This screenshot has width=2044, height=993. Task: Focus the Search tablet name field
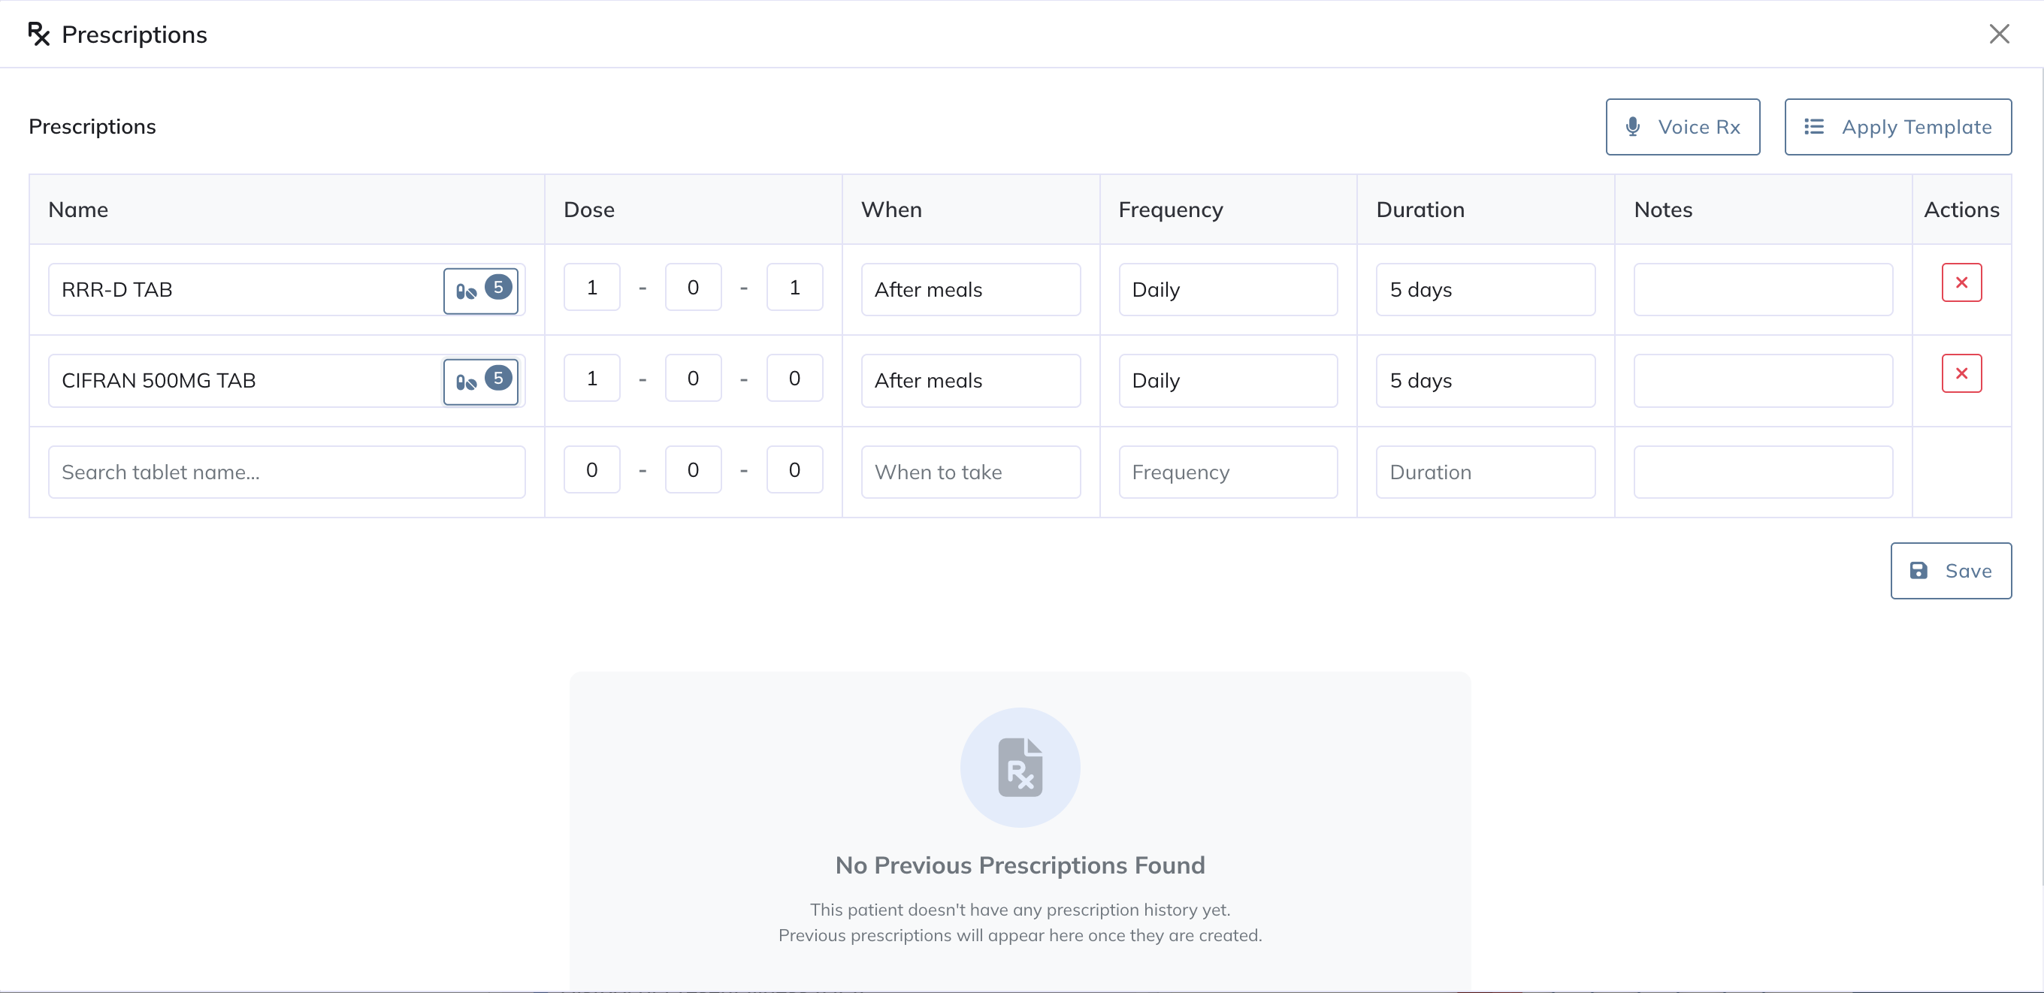coord(286,472)
